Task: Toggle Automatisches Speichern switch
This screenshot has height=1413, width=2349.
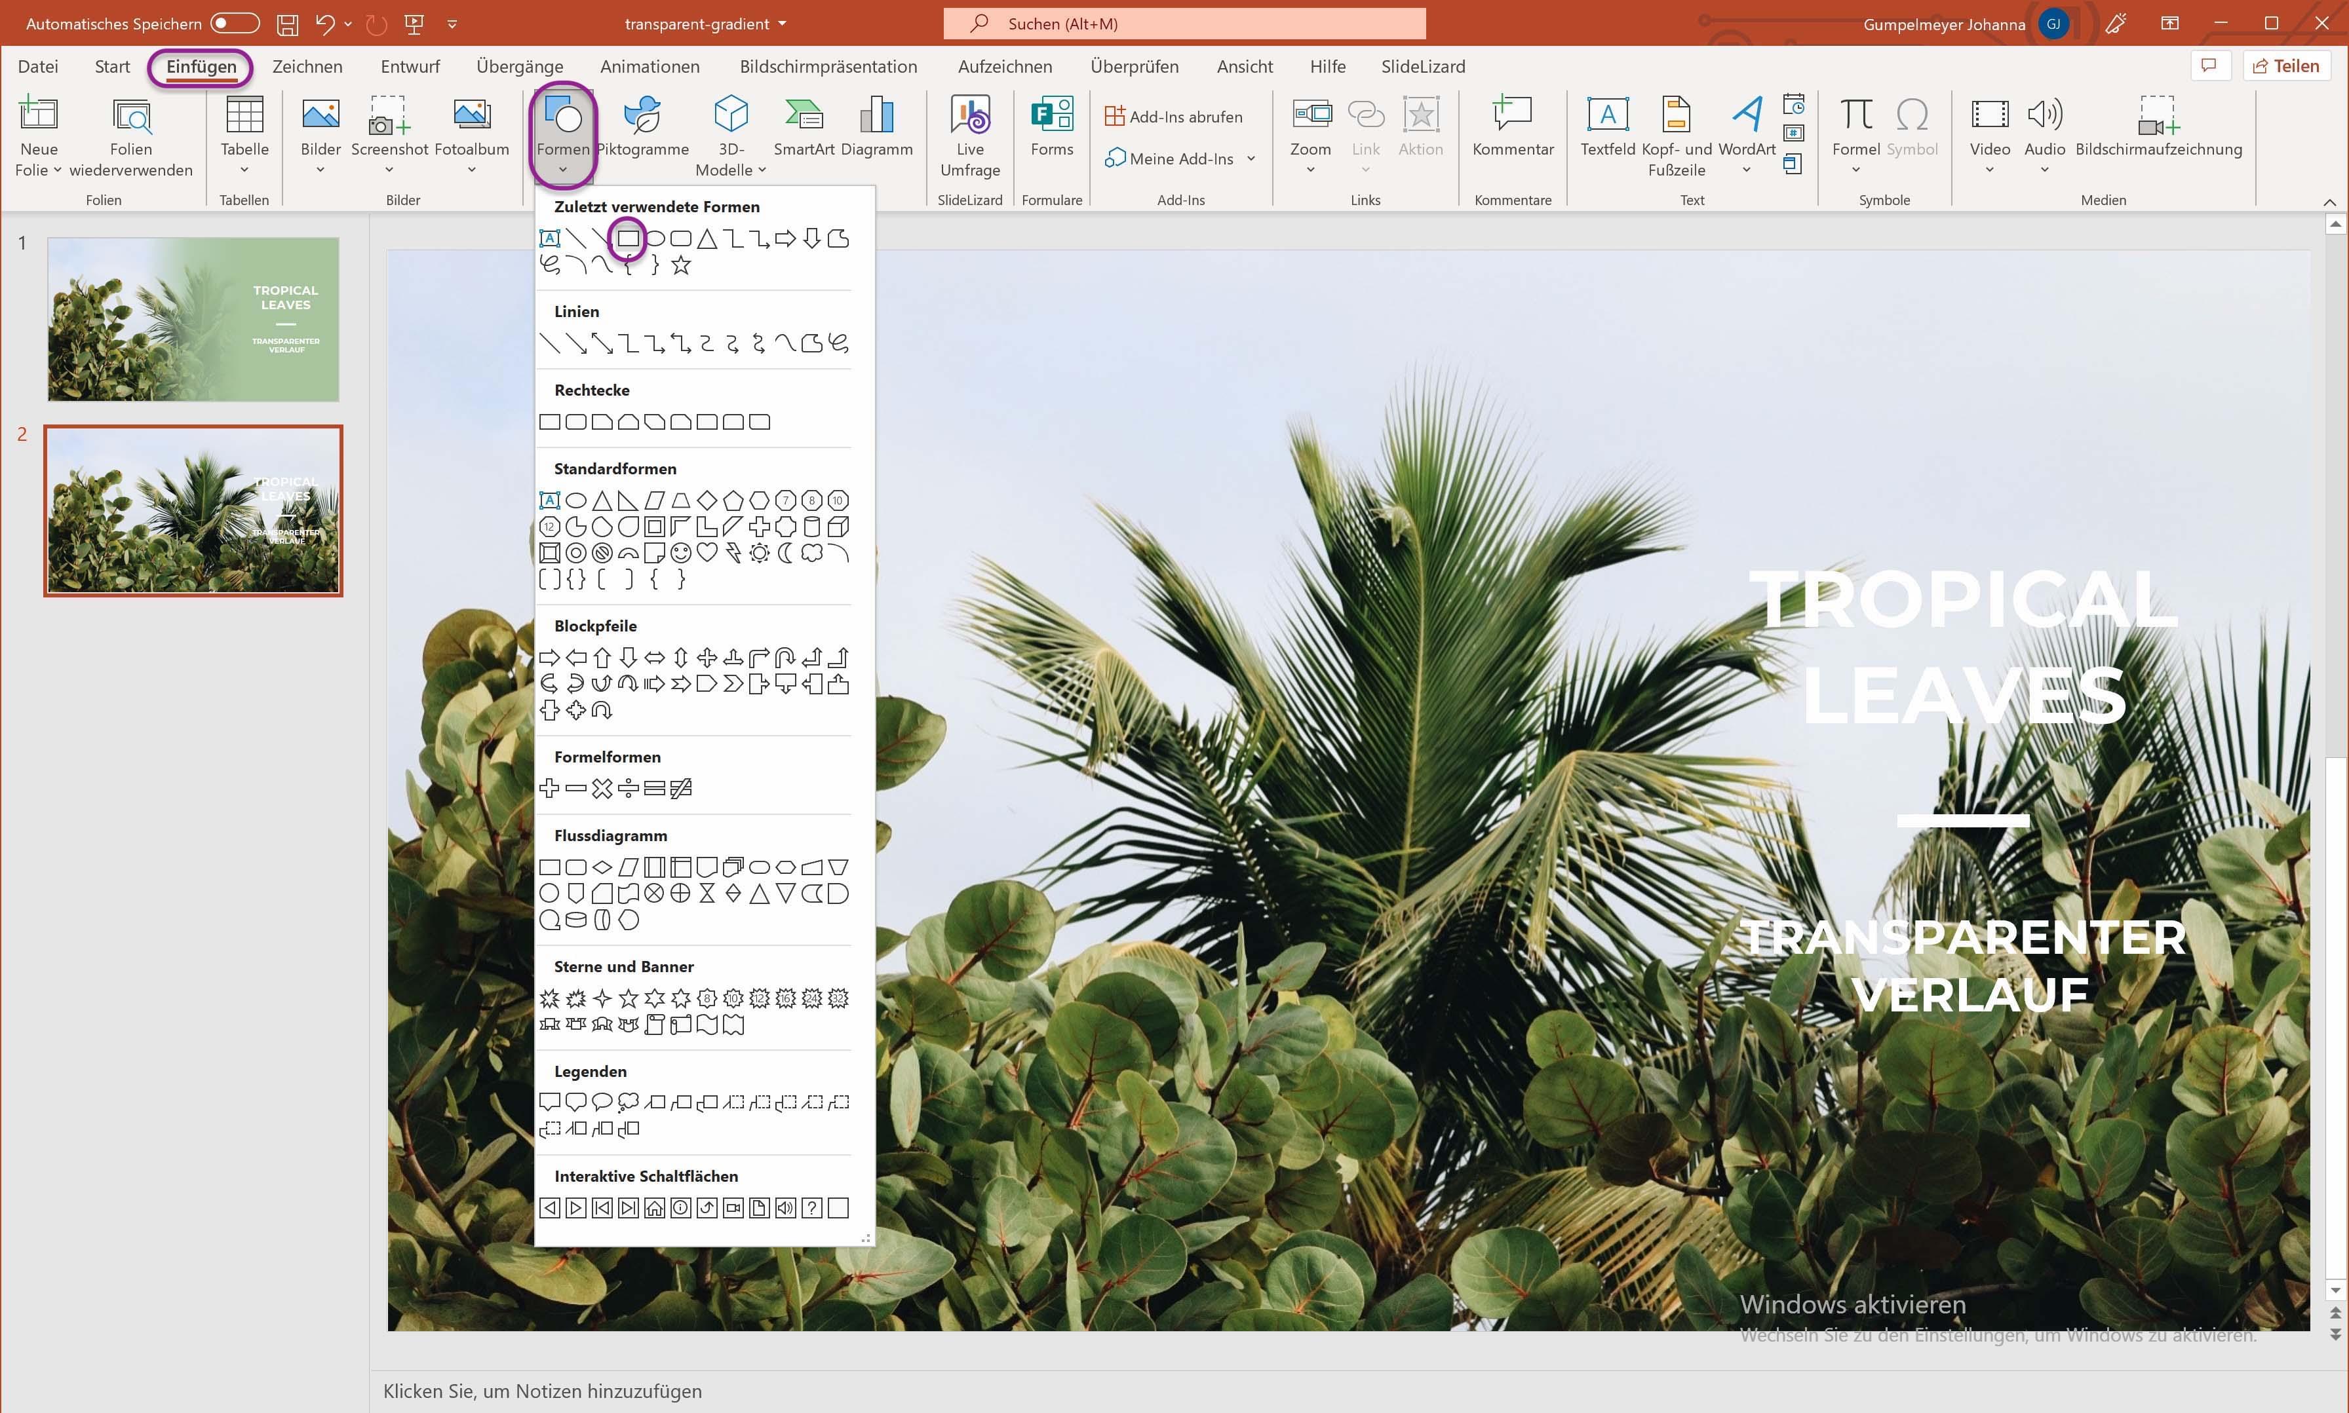Action: (235, 24)
